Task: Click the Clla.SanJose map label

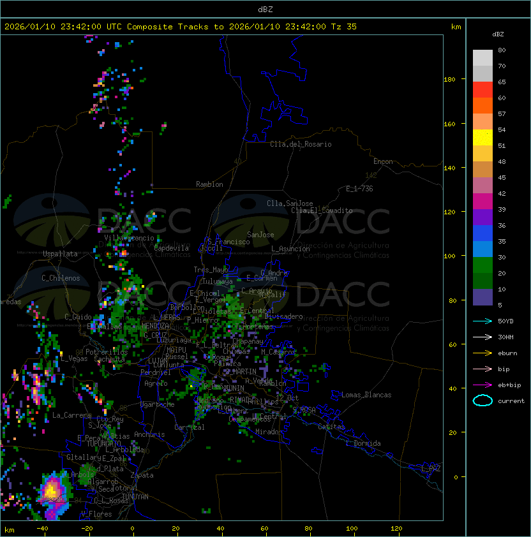Action: click(x=290, y=203)
